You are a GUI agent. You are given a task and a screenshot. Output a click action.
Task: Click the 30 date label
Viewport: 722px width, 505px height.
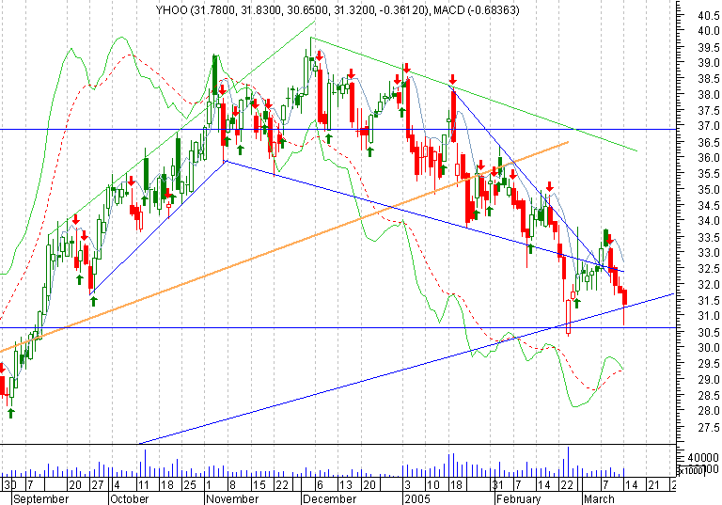click(x=10, y=484)
